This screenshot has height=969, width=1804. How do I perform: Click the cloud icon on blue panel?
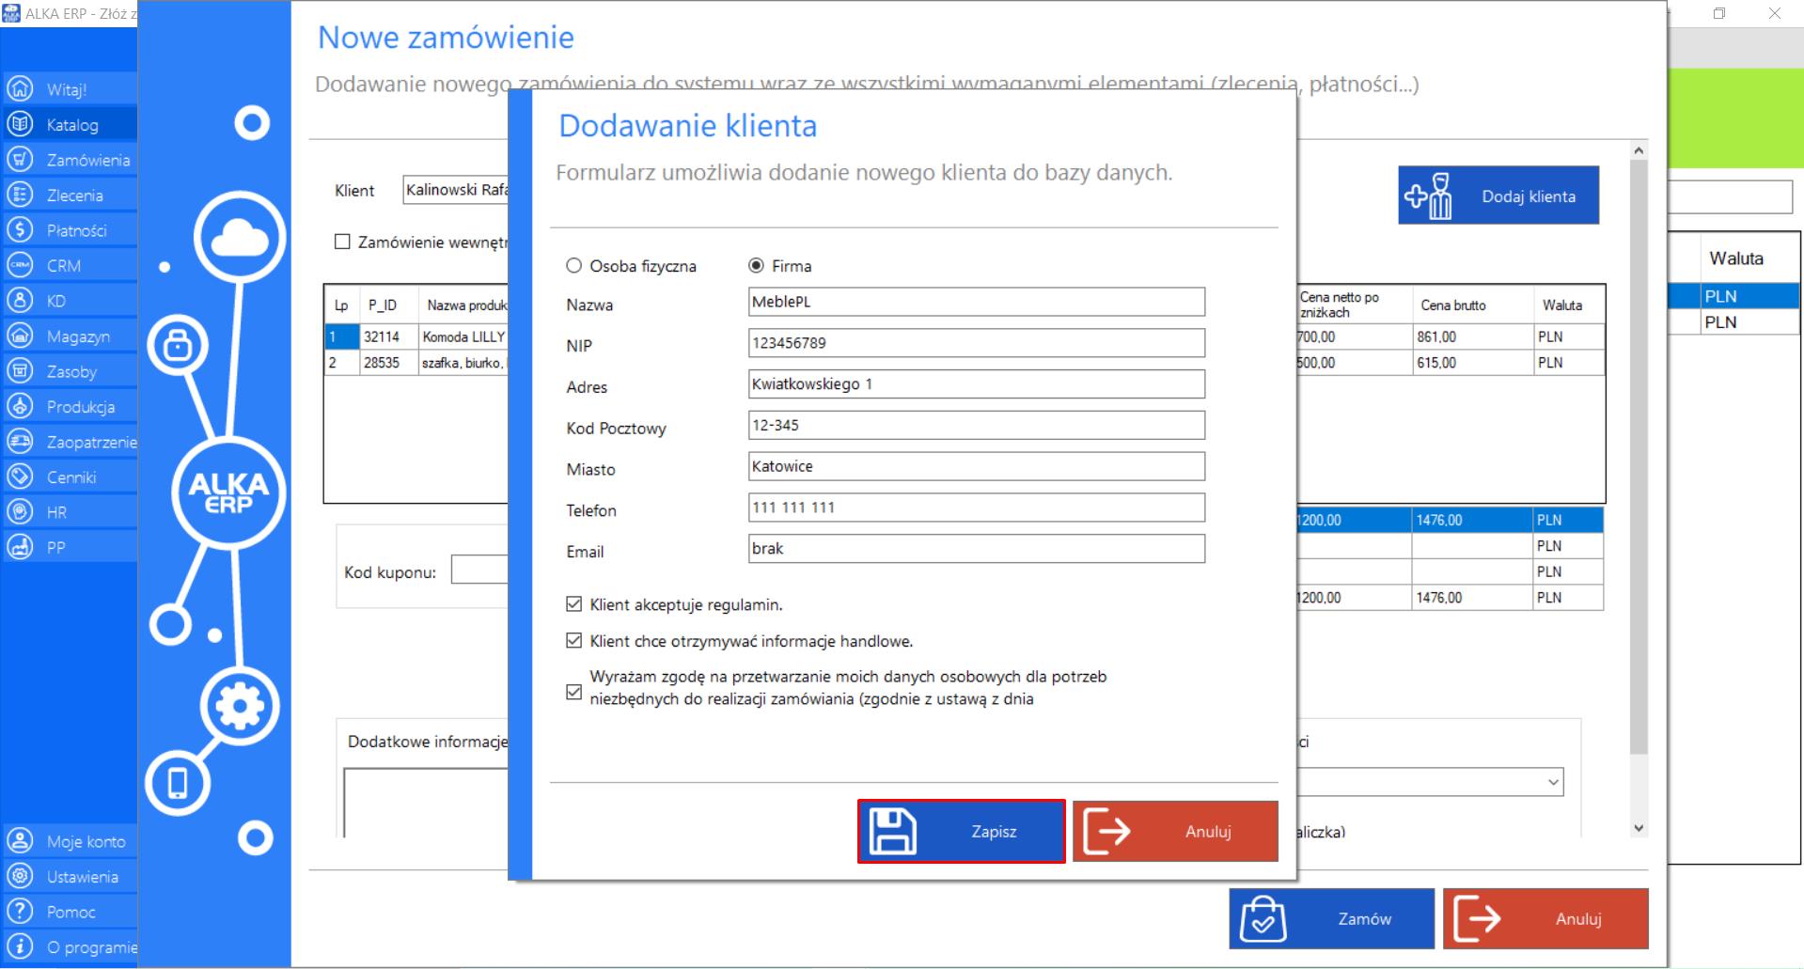point(240,238)
